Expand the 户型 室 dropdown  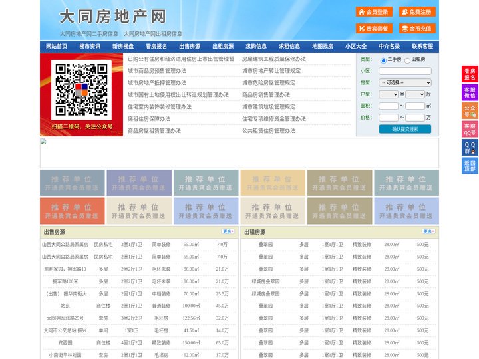389,94
